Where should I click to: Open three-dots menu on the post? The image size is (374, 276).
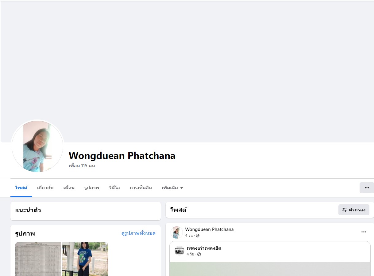(364, 232)
